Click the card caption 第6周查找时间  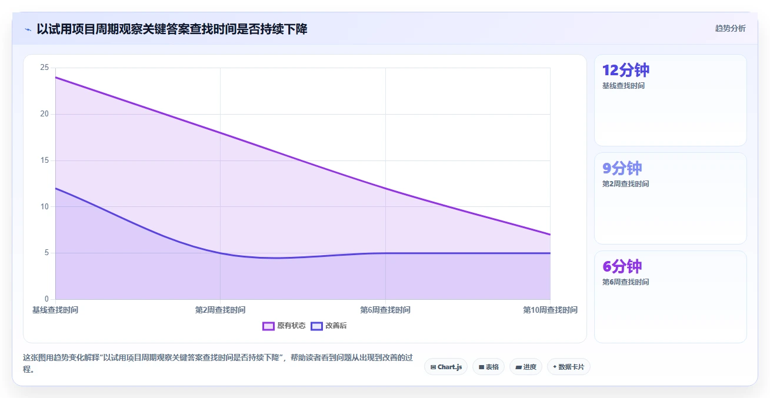[x=625, y=282]
